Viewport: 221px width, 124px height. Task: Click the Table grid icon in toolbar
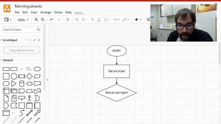148,20
